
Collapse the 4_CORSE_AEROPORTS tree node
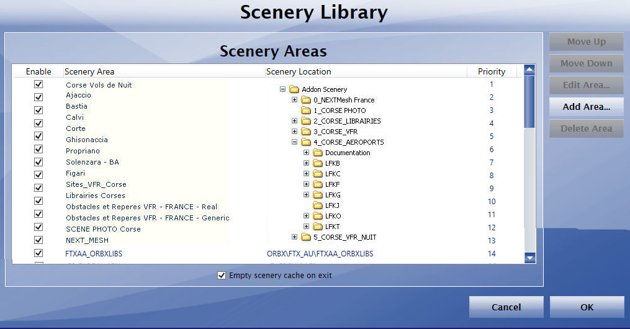[x=294, y=142]
